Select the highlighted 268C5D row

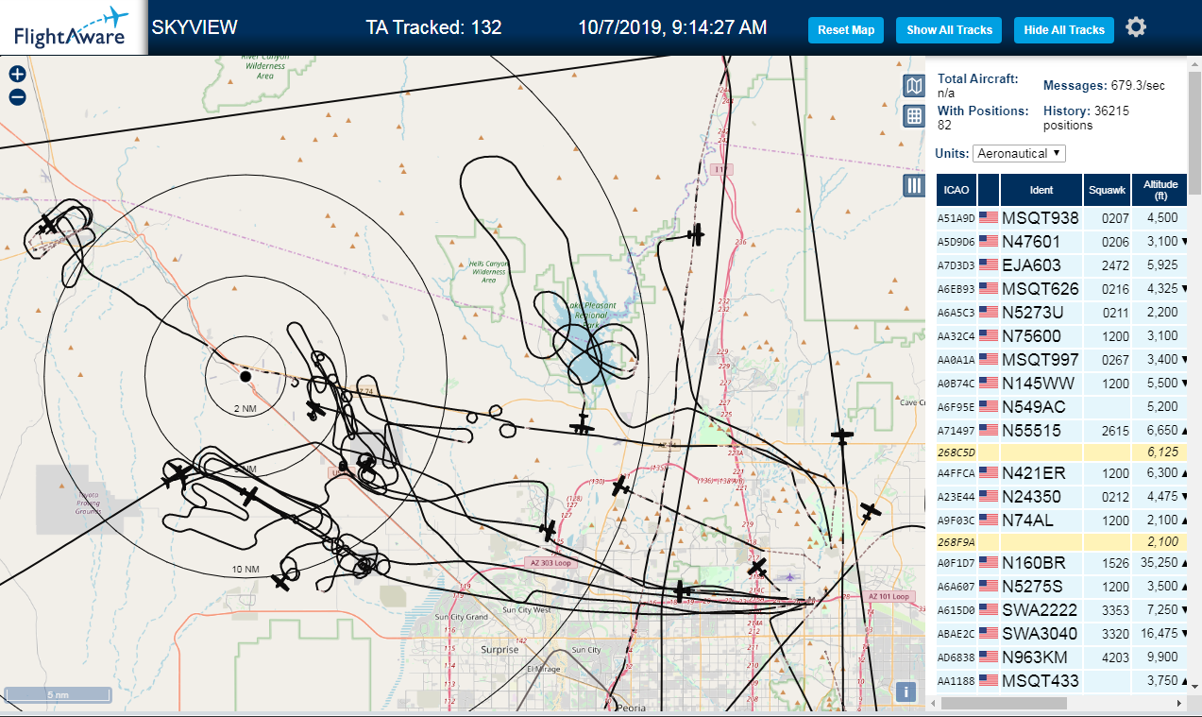[x=1061, y=452]
